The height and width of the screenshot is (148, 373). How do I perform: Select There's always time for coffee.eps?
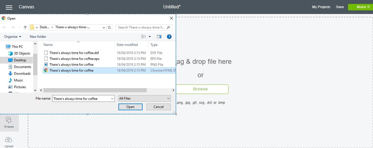click(74, 59)
